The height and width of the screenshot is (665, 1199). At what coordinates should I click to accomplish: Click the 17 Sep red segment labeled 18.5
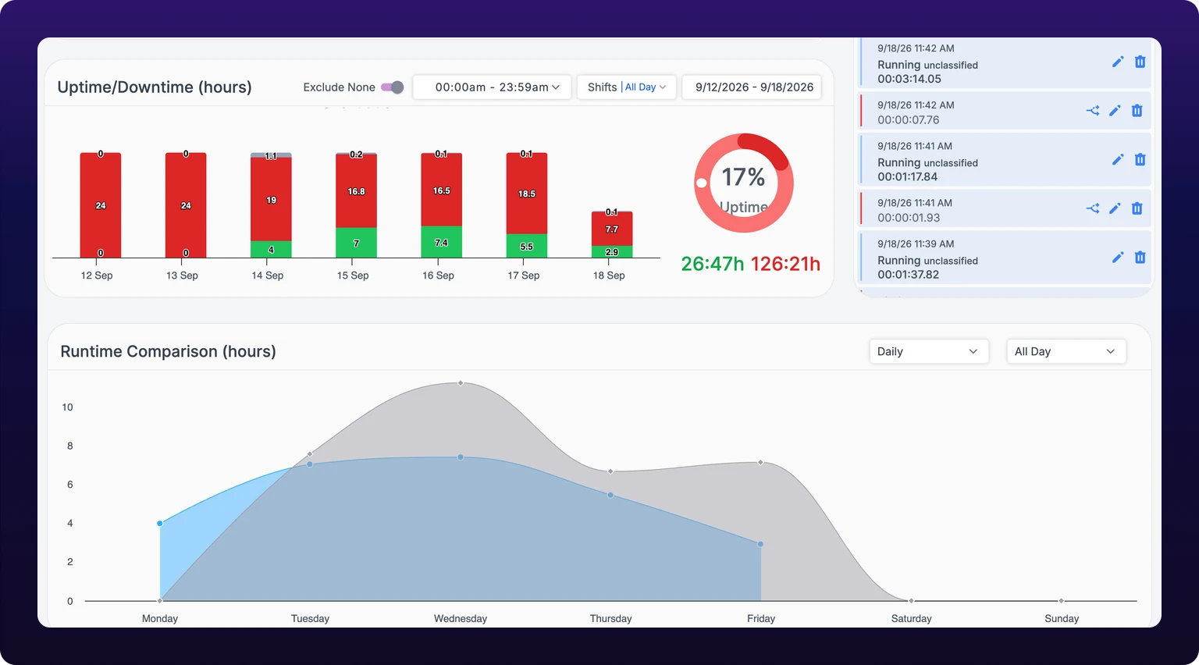527,194
